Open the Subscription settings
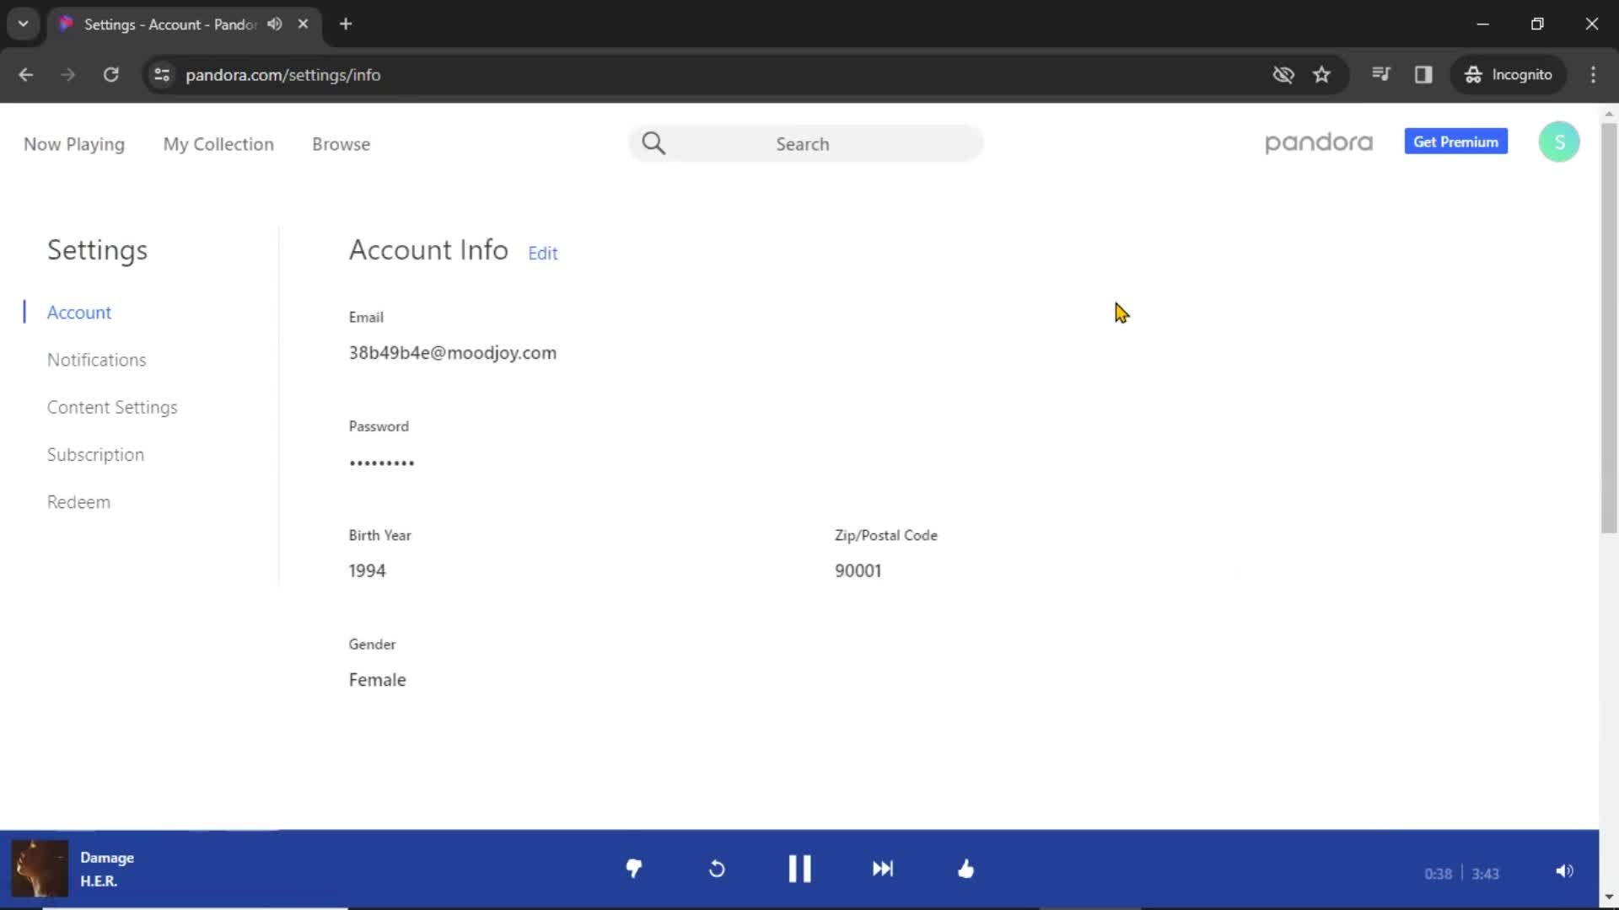The width and height of the screenshot is (1619, 910). point(95,455)
